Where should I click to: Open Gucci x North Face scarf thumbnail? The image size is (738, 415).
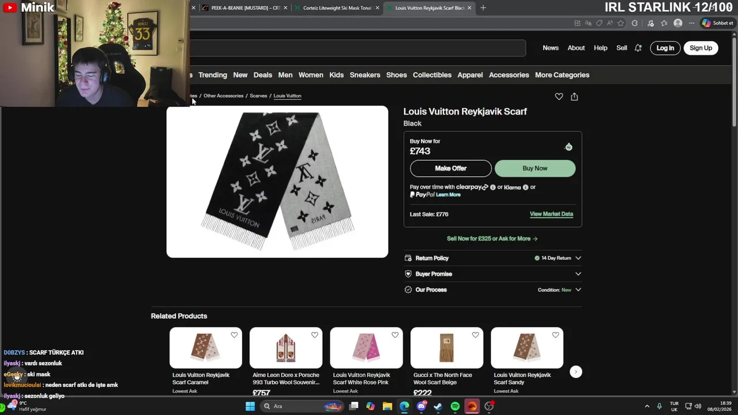coord(447,348)
